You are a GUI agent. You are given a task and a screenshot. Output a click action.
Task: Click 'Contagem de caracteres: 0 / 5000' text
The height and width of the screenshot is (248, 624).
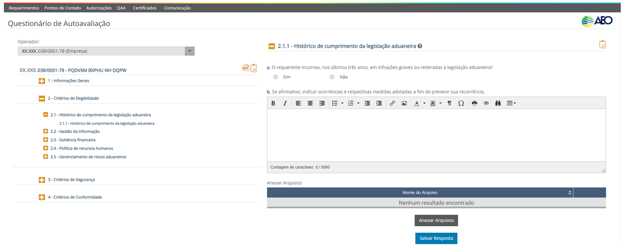click(300, 167)
